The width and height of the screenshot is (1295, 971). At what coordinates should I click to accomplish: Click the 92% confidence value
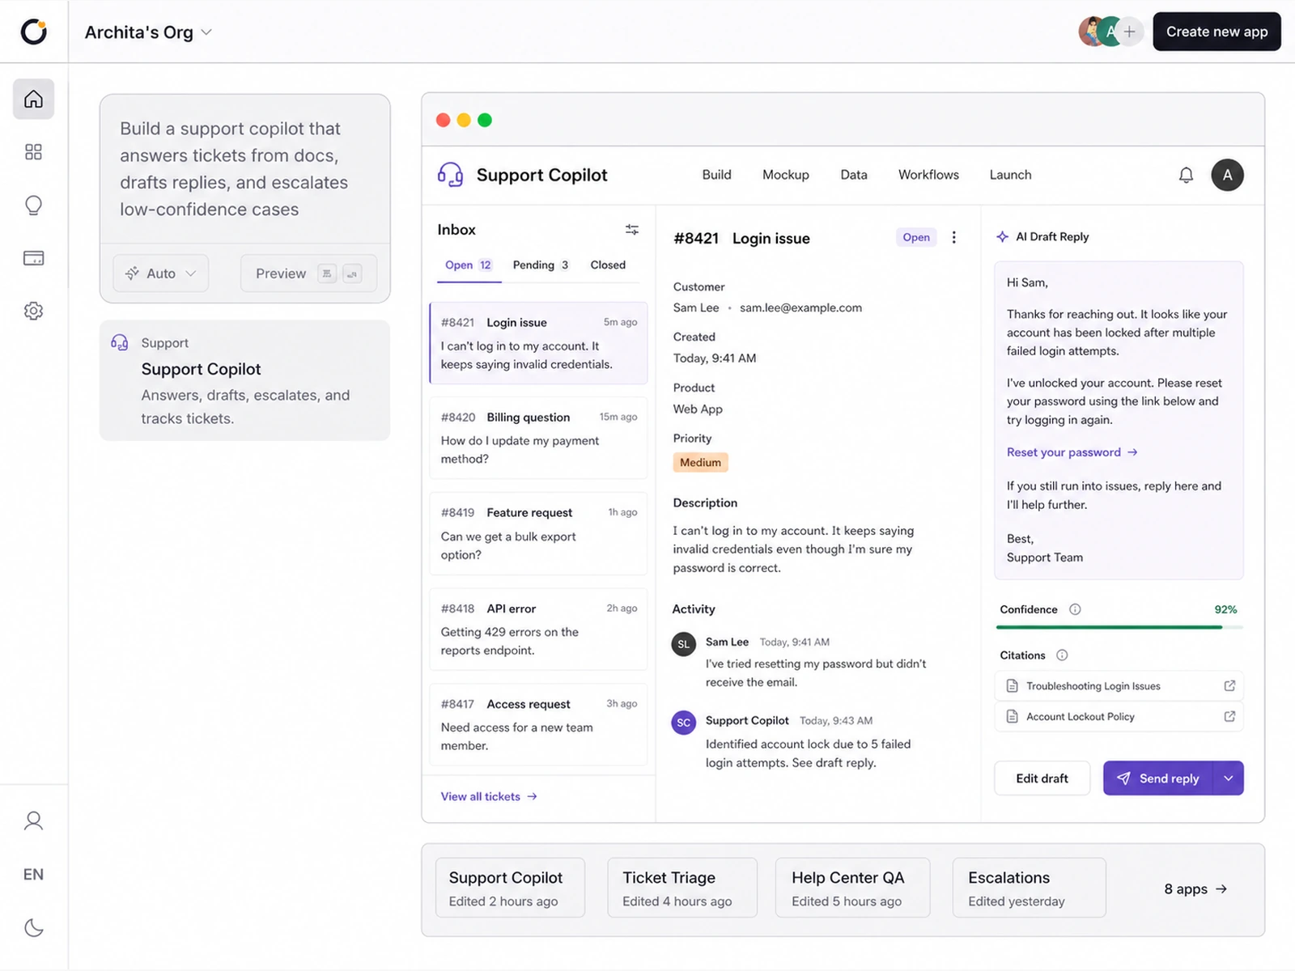point(1225,609)
